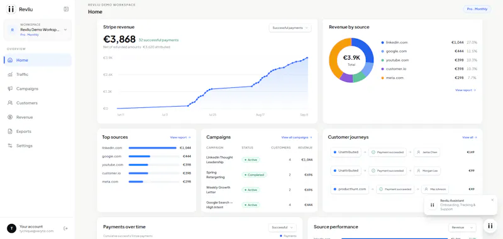Click the Revenue coin icon
Viewport: 503px width, 239px height.
[x=10, y=117]
